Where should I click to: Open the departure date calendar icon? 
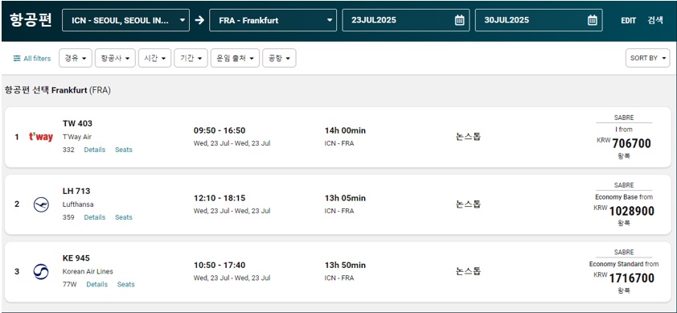click(x=460, y=20)
